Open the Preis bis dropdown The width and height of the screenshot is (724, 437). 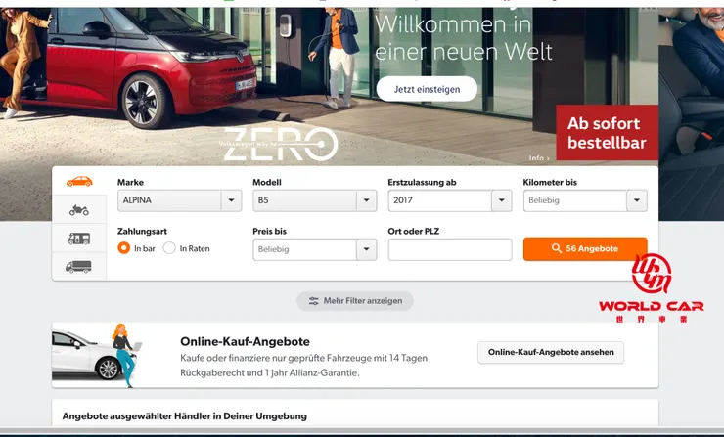click(x=315, y=249)
